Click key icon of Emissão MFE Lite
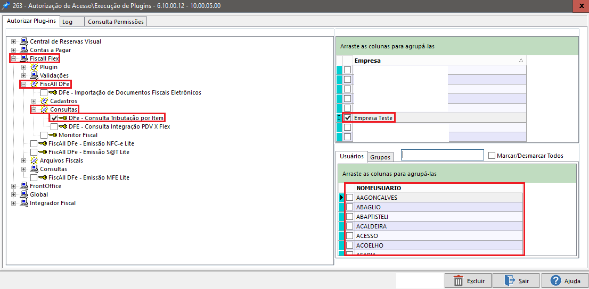Screen dimensions: 589x289 coord(43,177)
